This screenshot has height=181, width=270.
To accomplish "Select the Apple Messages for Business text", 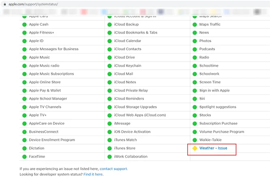I will click(x=54, y=49).
